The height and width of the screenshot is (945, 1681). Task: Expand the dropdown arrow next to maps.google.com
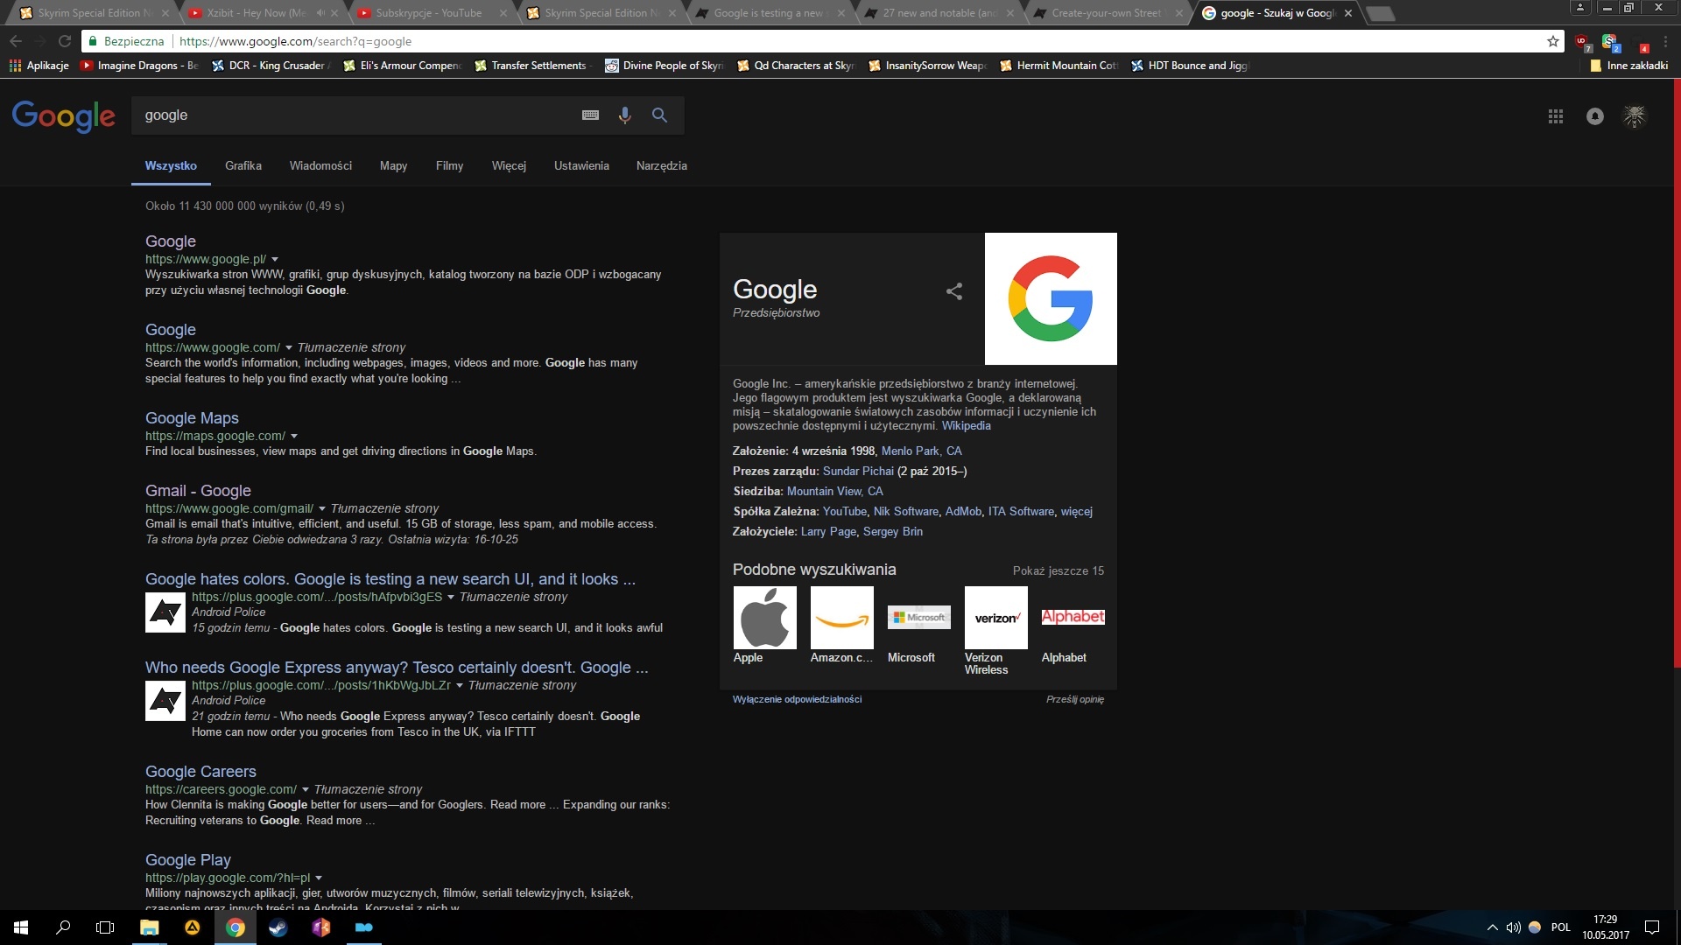(x=295, y=436)
